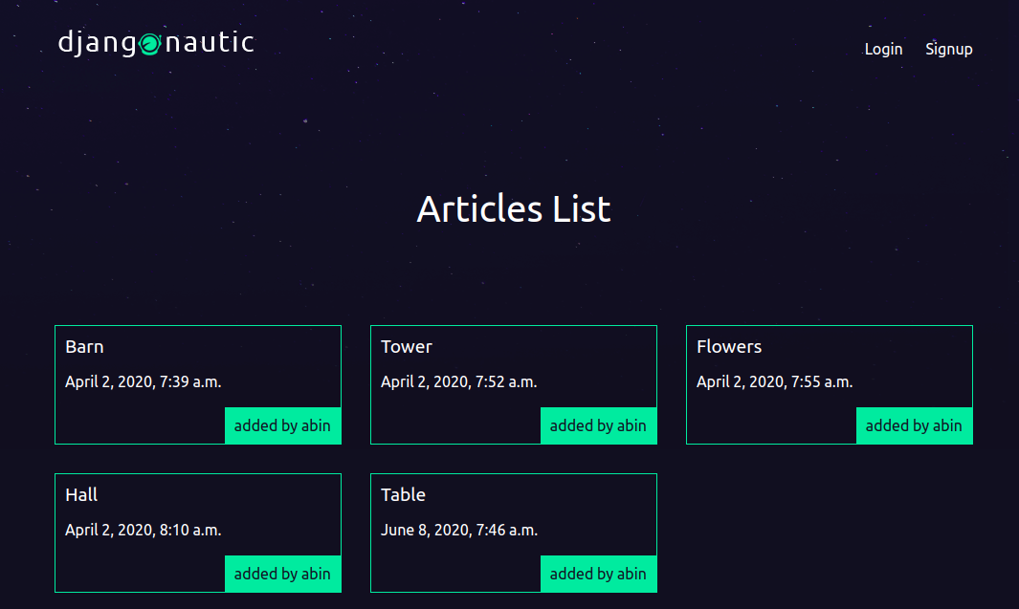Image resolution: width=1019 pixels, height=609 pixels.
Task: Click the 'added by abin' tag on Flowers
Action: (914, 425)
